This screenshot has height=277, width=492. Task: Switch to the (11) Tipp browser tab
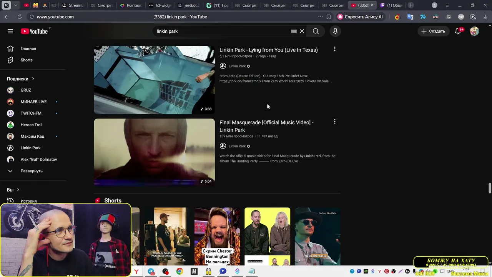pos(218,5)
